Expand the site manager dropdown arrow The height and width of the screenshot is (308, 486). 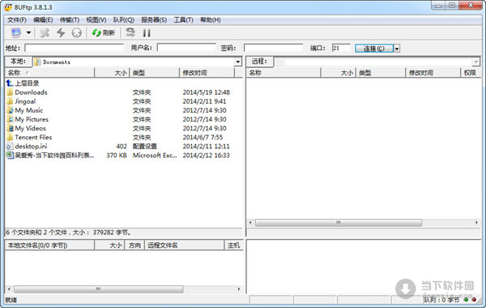pyautogui.click(x=28, y=32)
